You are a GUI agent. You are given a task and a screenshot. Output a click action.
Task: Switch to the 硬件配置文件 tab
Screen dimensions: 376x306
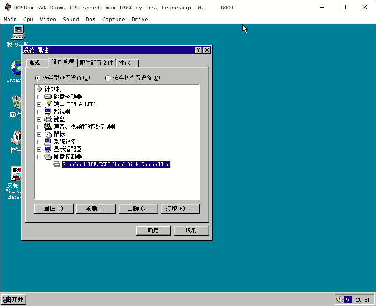[x=97, y=63]
